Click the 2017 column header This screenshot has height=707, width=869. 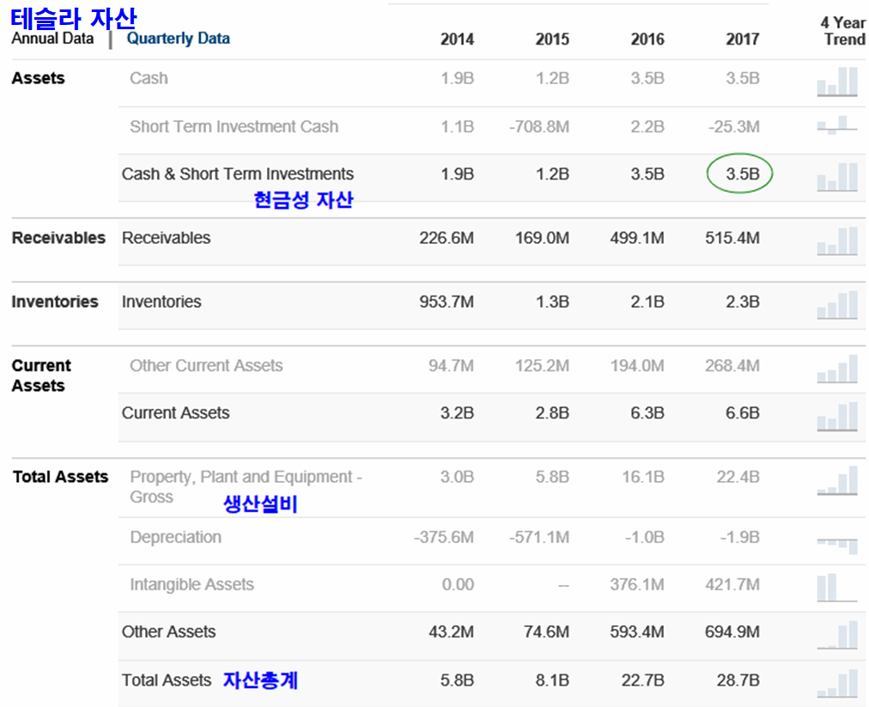(742, 40)
